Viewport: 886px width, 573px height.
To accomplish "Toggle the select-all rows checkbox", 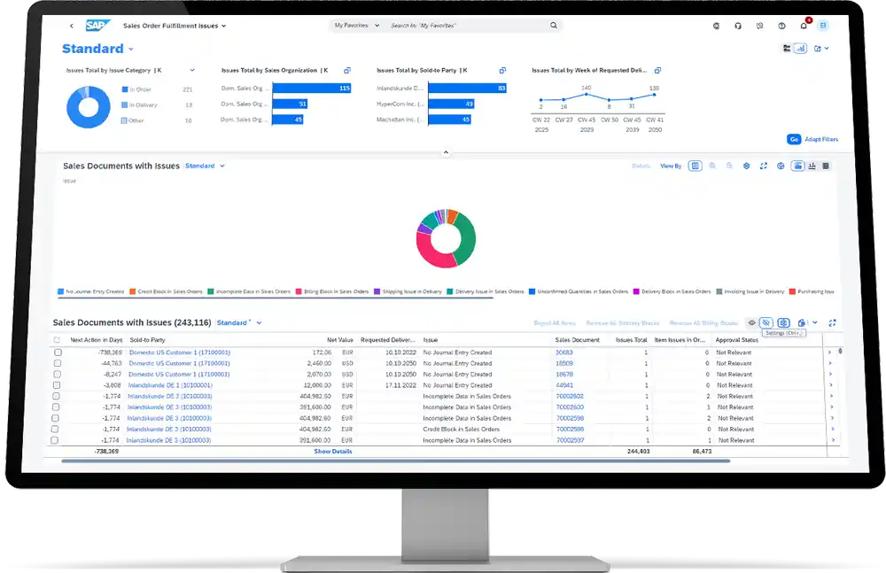I will tap(58, 340).
